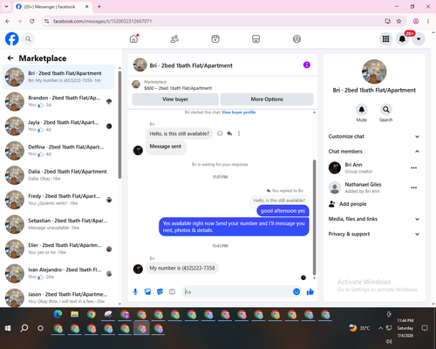Open the Facebook menu grid icon

coord(385,39)
